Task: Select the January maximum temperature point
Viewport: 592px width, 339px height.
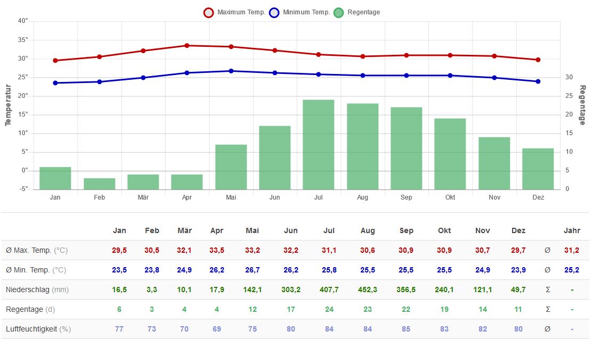Action: (x=55, y=61)
